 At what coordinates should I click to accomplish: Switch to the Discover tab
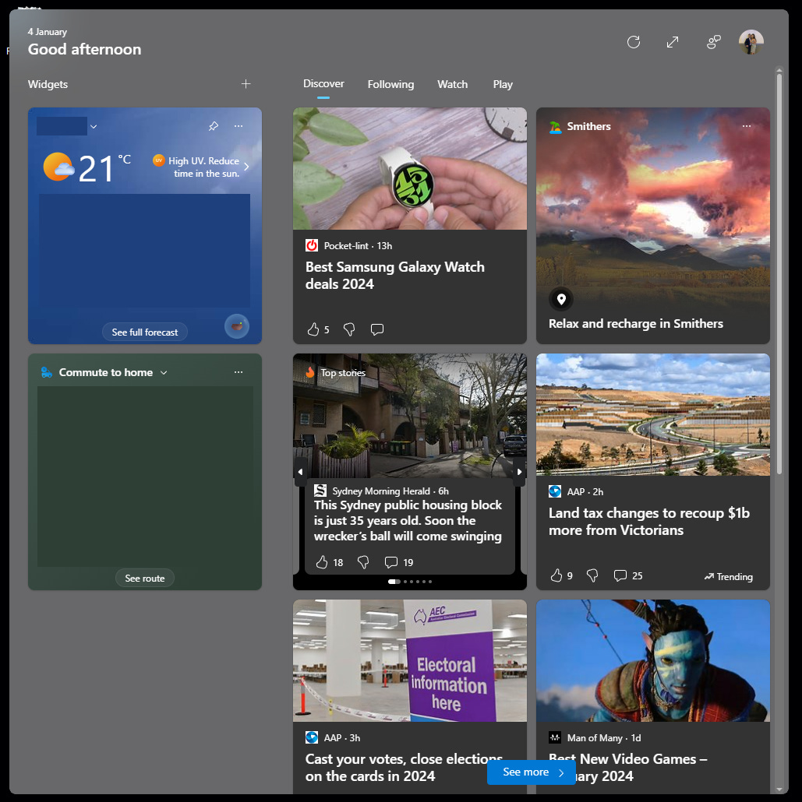point(323,84)
